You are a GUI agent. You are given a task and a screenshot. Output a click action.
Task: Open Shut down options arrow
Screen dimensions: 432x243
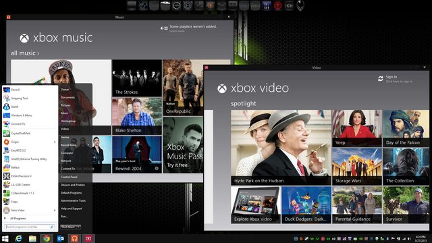coord(78,227)
